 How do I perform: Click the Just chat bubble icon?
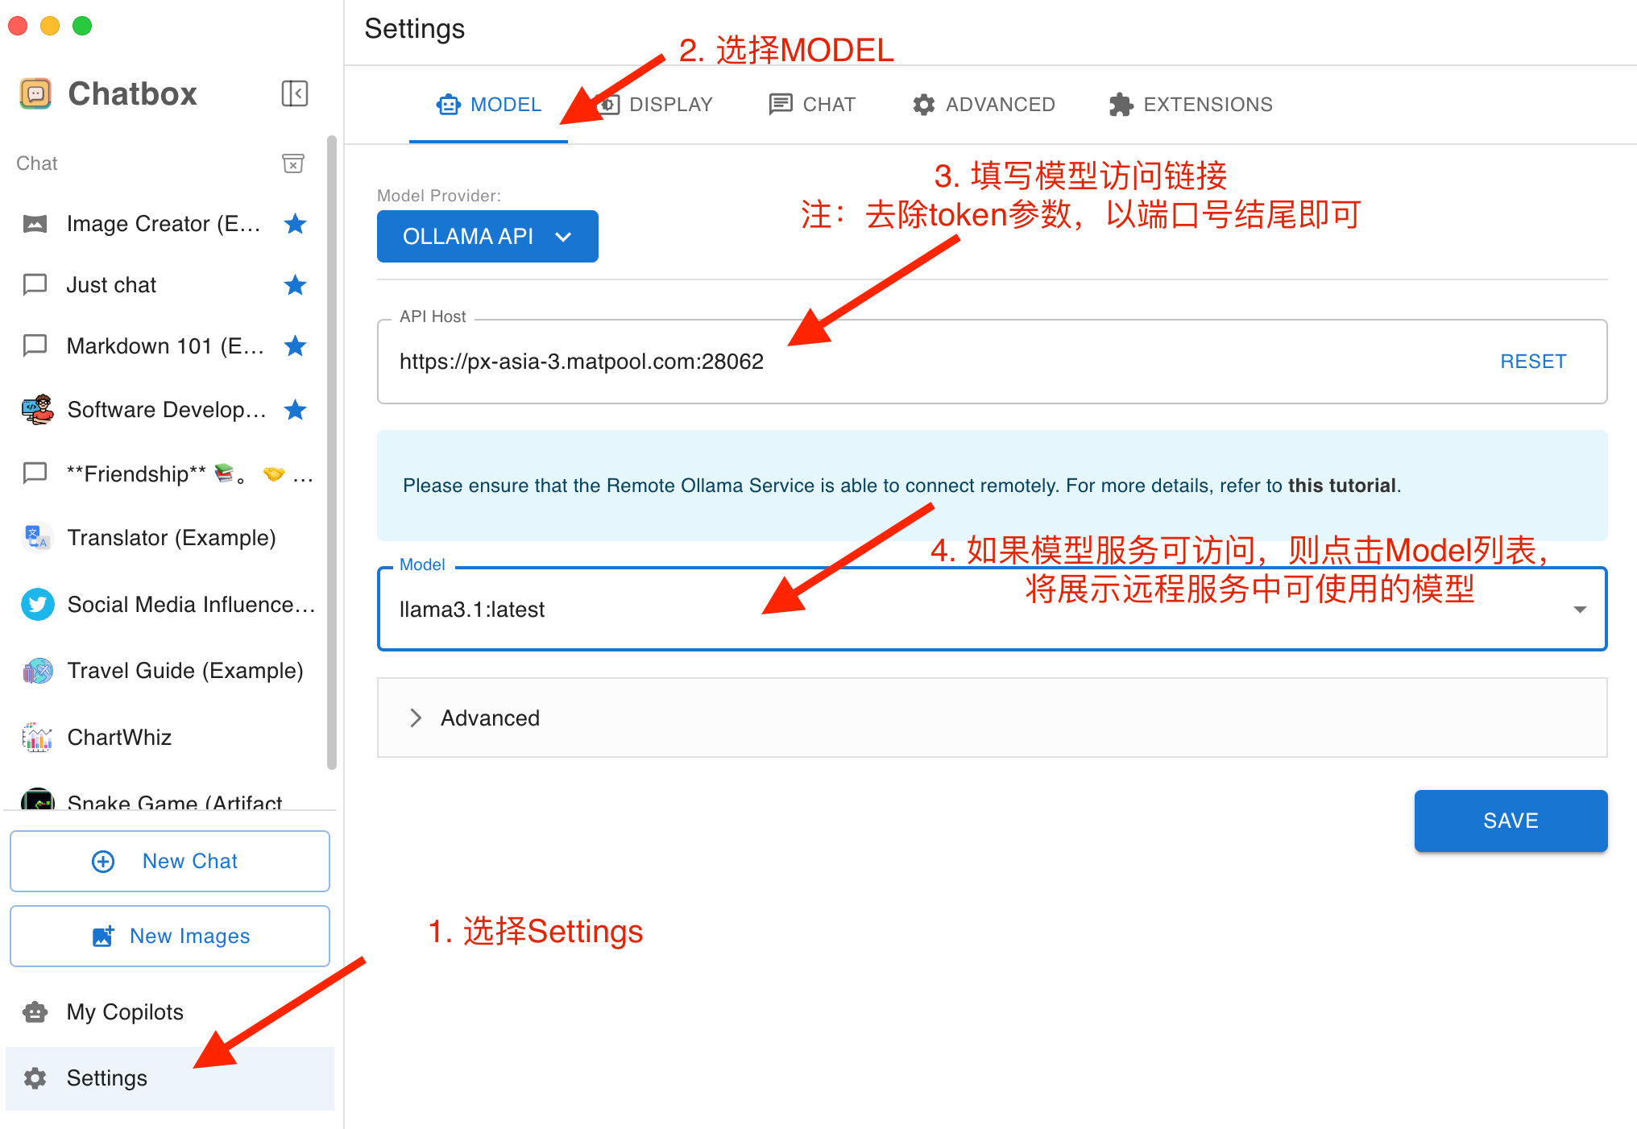(35, 284)
